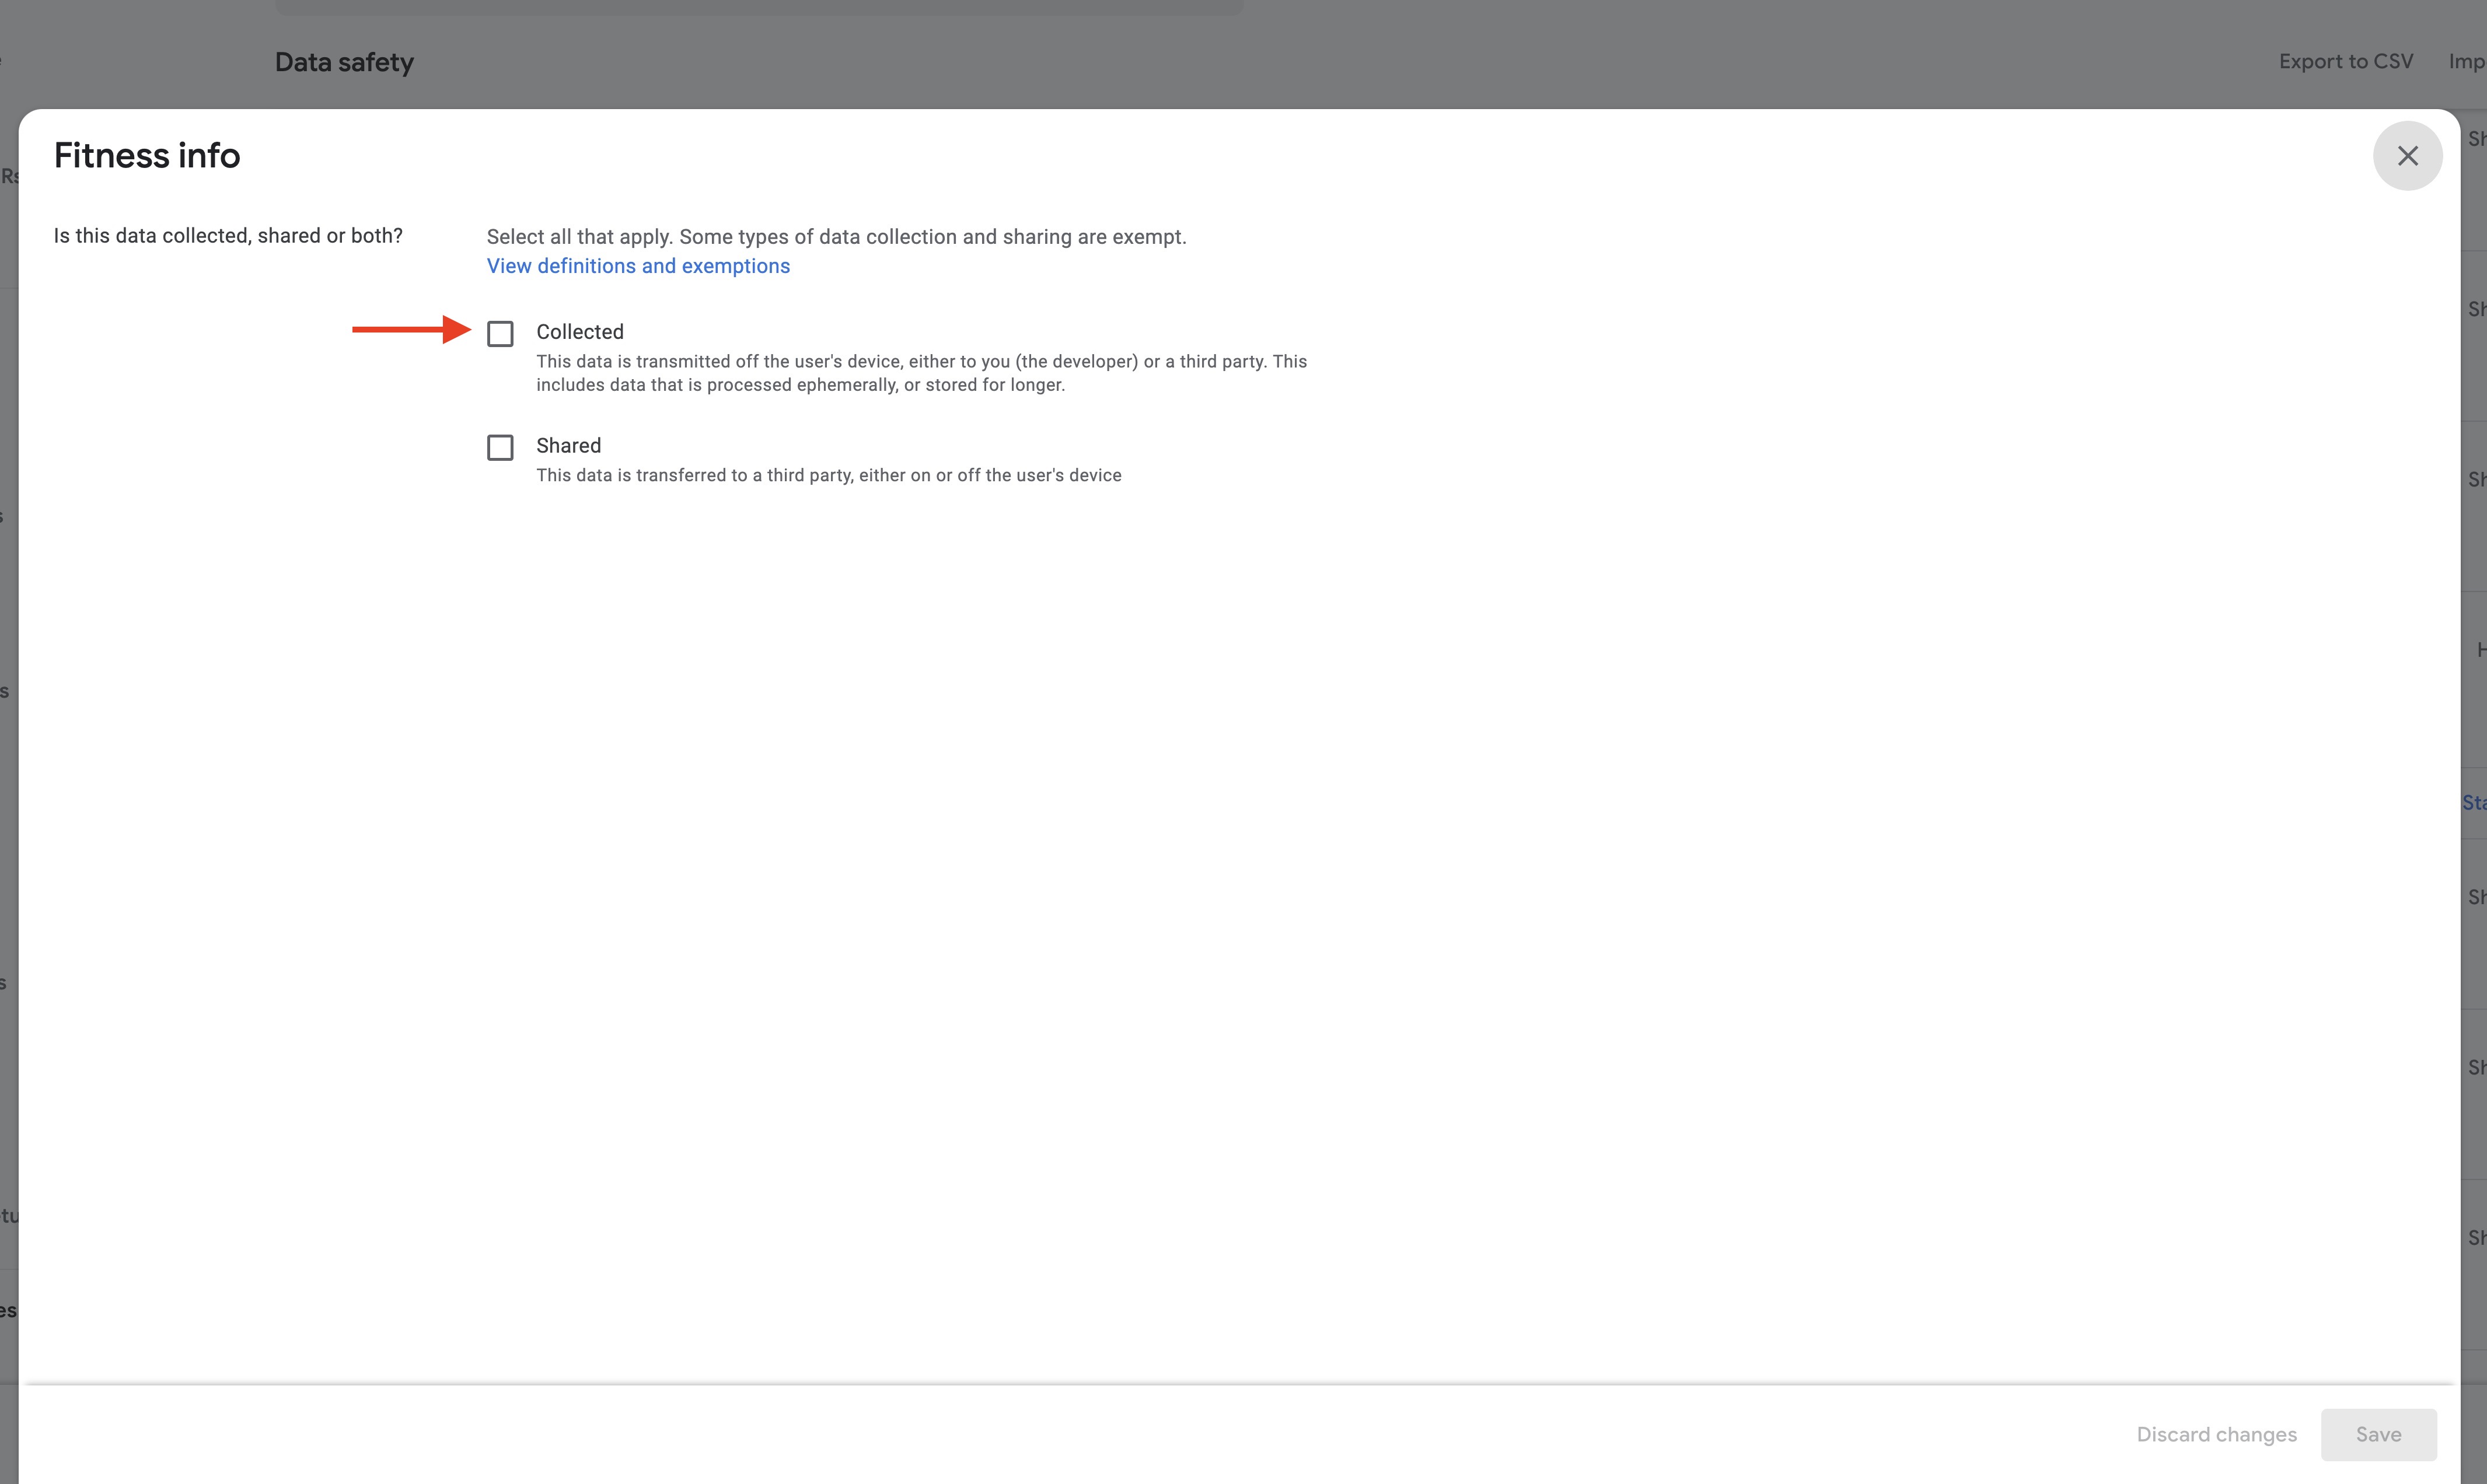Click Export to CSV behind dialog

click(x=2345, y=62)
